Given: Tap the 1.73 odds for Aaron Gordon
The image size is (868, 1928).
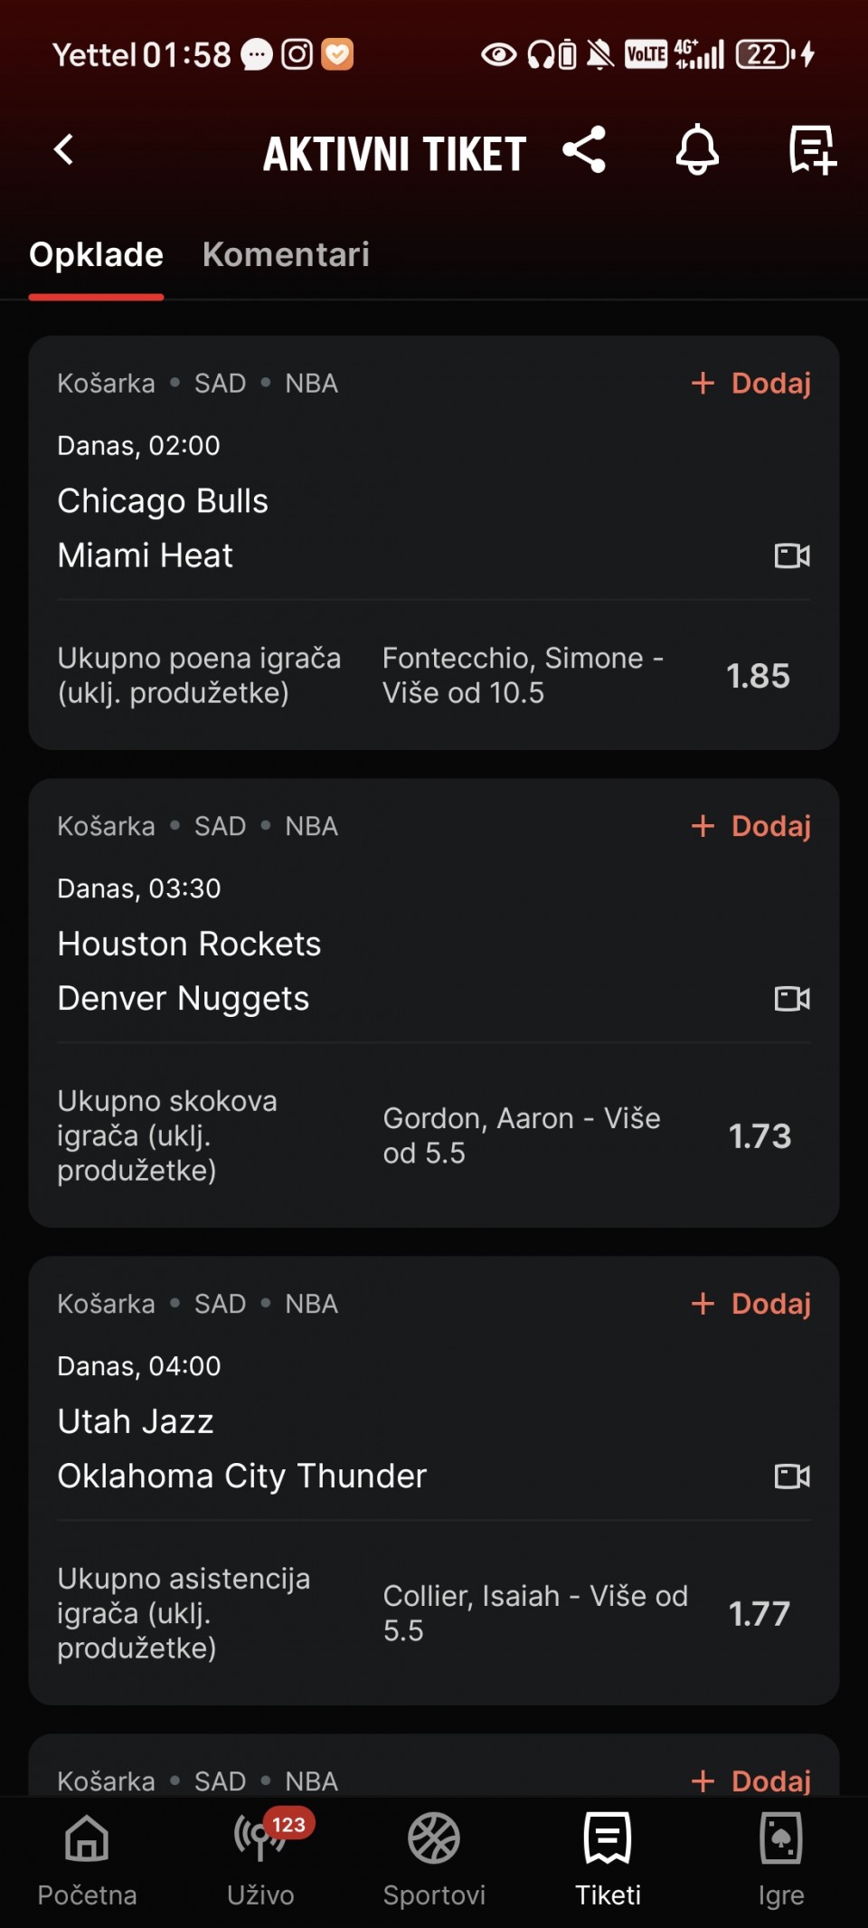Looking at the screenshot, I should tap(759, 1136).
